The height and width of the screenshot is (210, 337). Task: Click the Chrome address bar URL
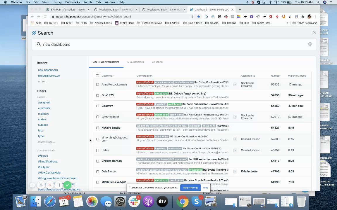click(94, 17)
